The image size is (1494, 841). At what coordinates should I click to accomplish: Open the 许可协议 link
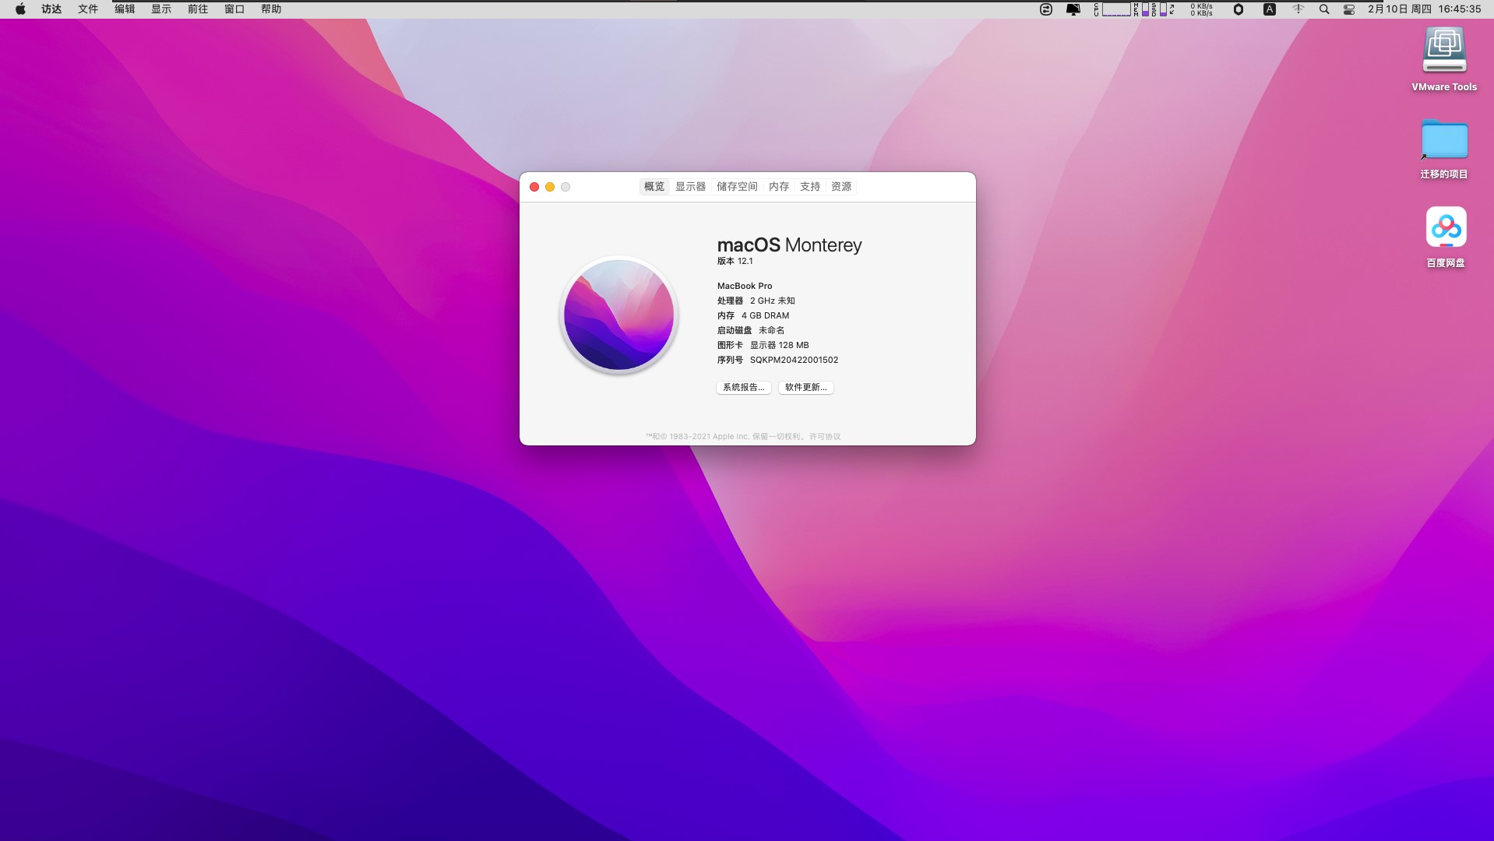coord(825,437)
